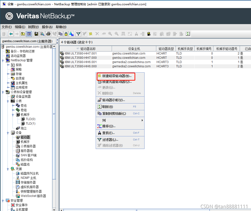Expand the 报告 tree node
This screenshot has height=211, width=251.
[8, 65]
